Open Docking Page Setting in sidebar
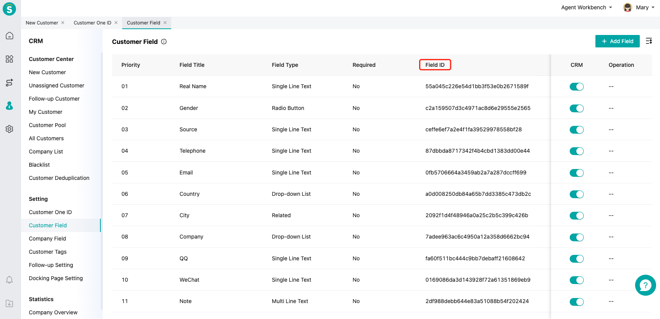This screenshot has width=660, height=319. coord(56,278)
